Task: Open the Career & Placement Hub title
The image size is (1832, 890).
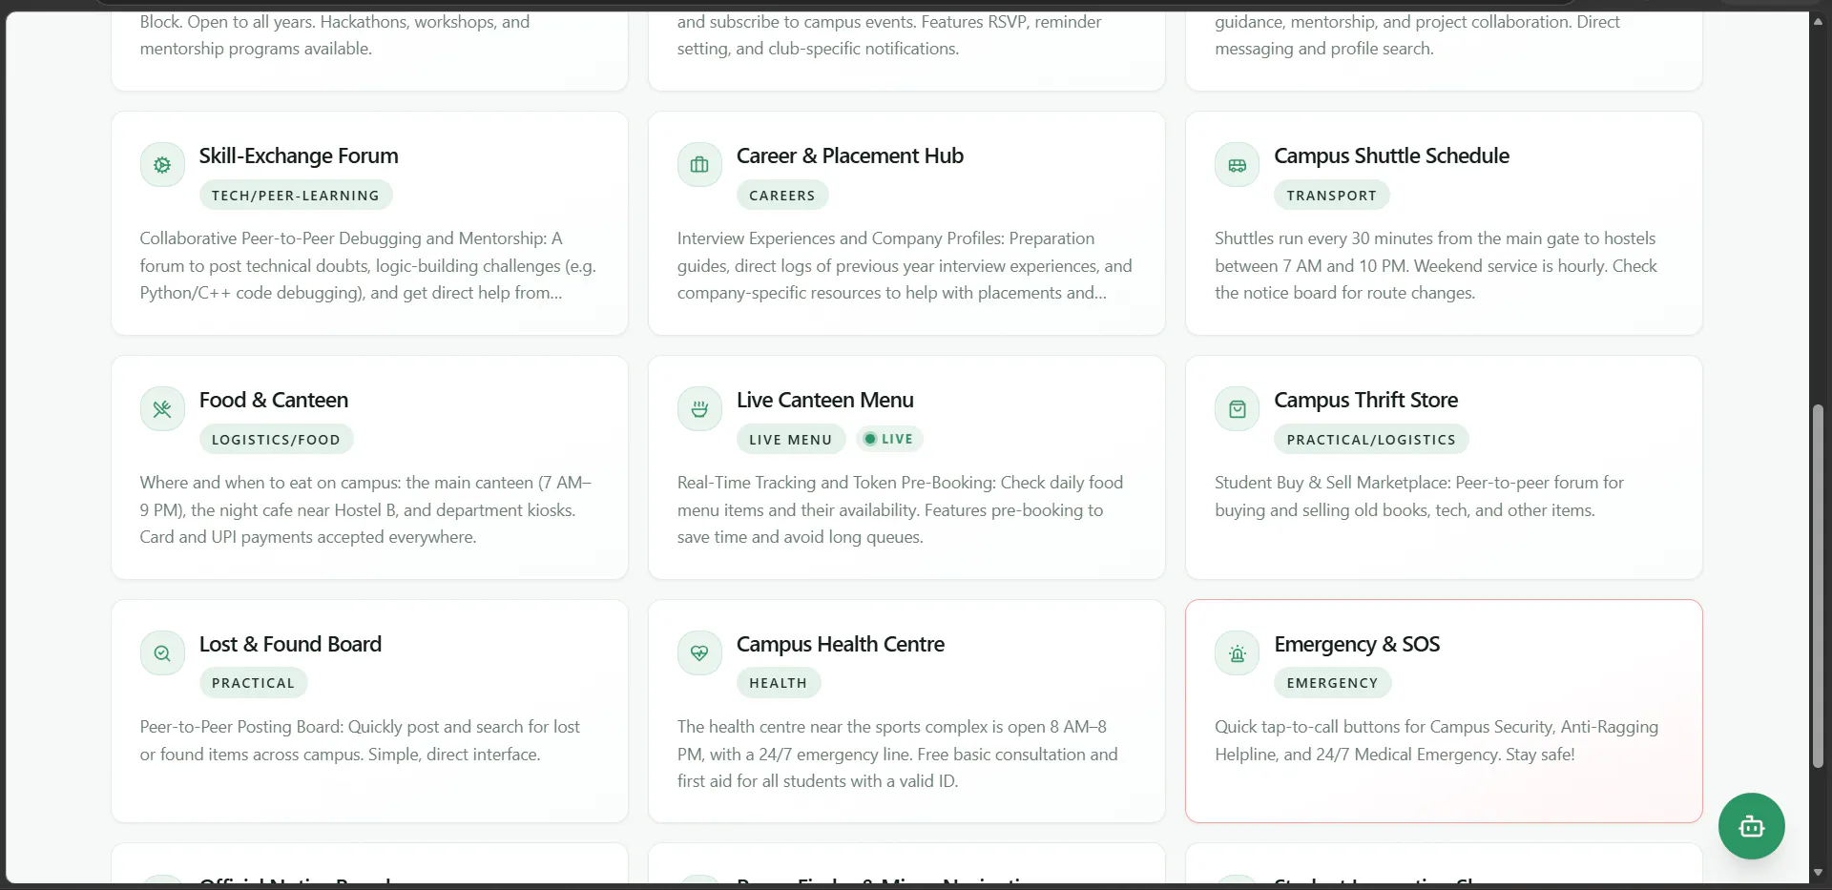Action: (849, 155)
